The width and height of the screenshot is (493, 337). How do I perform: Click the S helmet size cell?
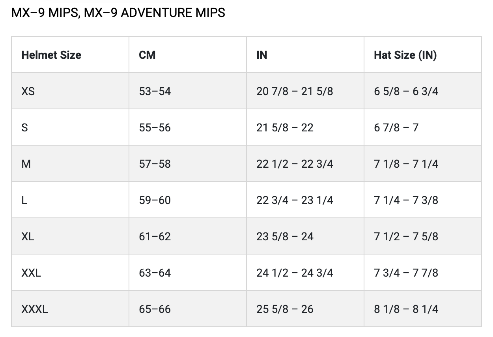pyautogui.click(x=24, y=127)
